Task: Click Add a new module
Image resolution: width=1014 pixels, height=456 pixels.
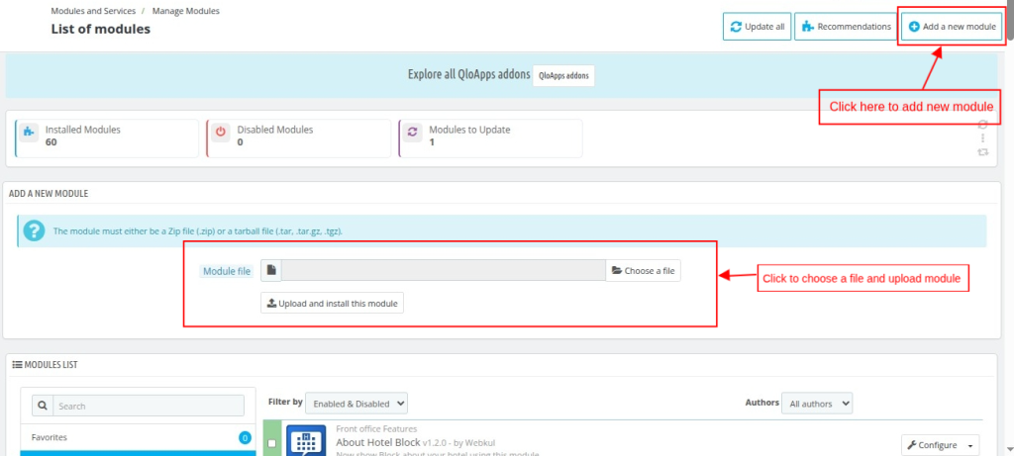Action: 952,27
